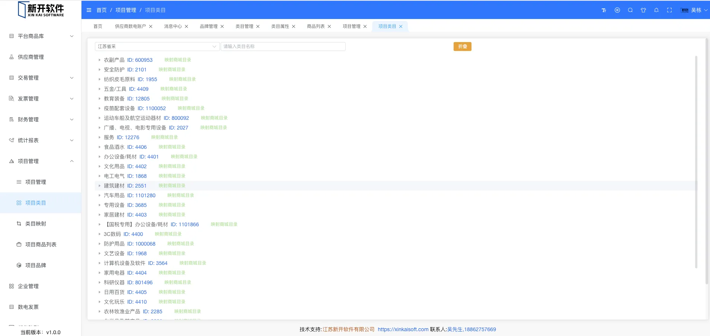This screenshot has width=710, height=336.
Task: Expand the 农副产品 tree node
Action: tap(99, 60)
